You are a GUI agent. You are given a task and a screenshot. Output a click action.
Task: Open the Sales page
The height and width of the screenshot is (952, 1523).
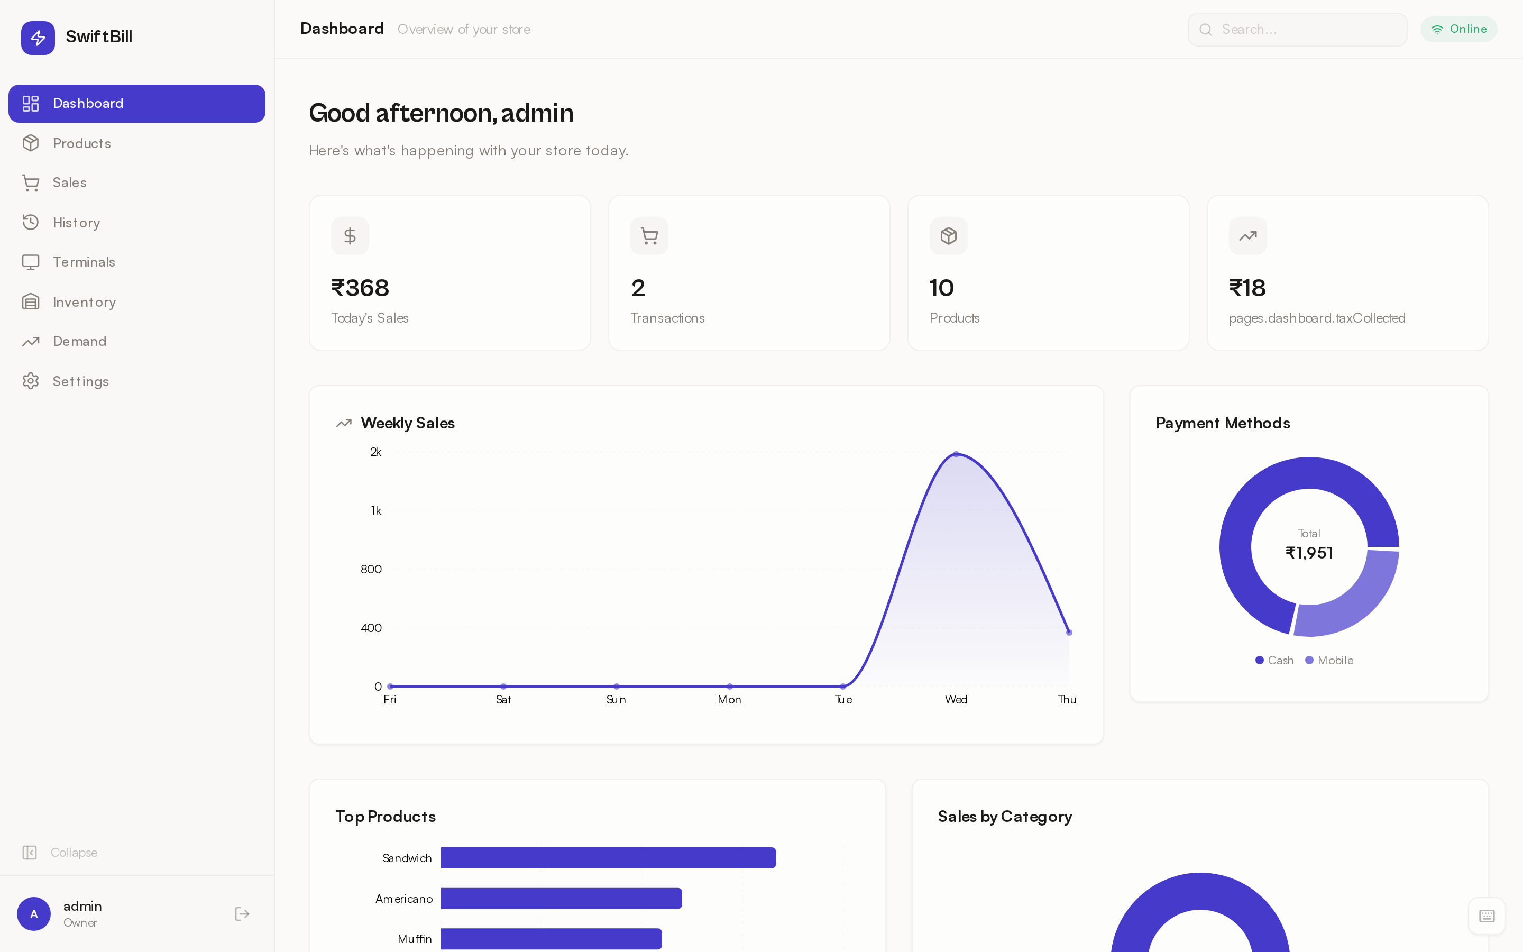136,182
